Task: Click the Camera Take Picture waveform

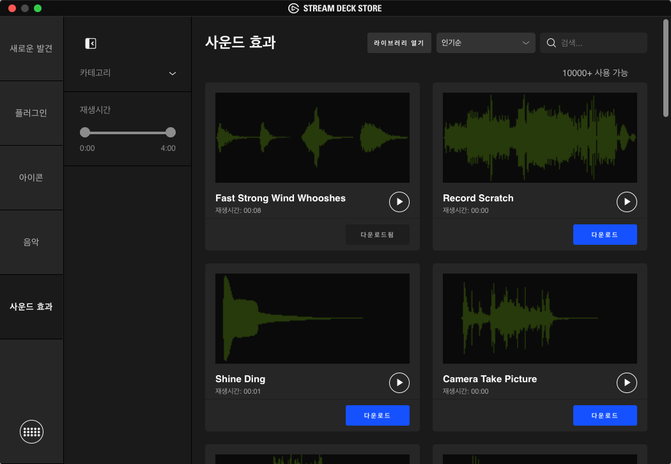Action: tap(539, 318)
